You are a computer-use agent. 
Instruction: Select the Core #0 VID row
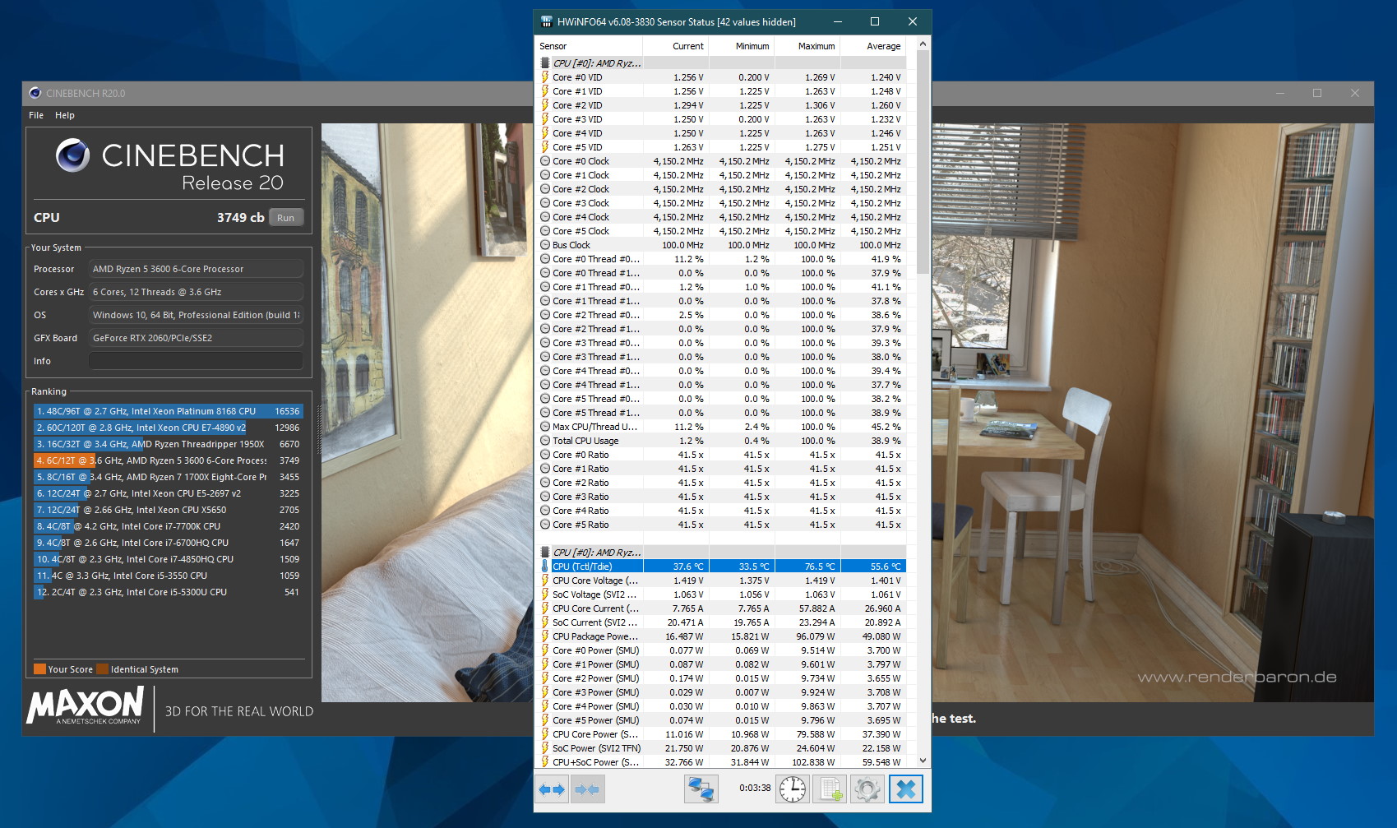(x=721, y=77)
